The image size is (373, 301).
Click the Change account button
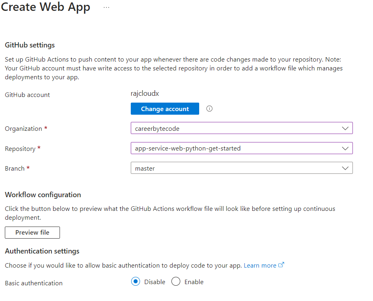pyautogui.click(x=165, y=109)
